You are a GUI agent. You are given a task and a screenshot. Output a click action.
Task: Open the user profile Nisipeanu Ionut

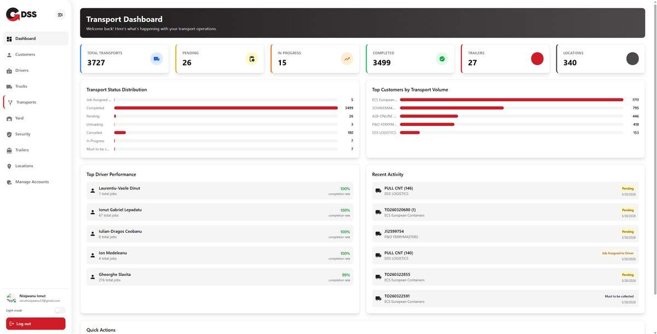[33, 298]
